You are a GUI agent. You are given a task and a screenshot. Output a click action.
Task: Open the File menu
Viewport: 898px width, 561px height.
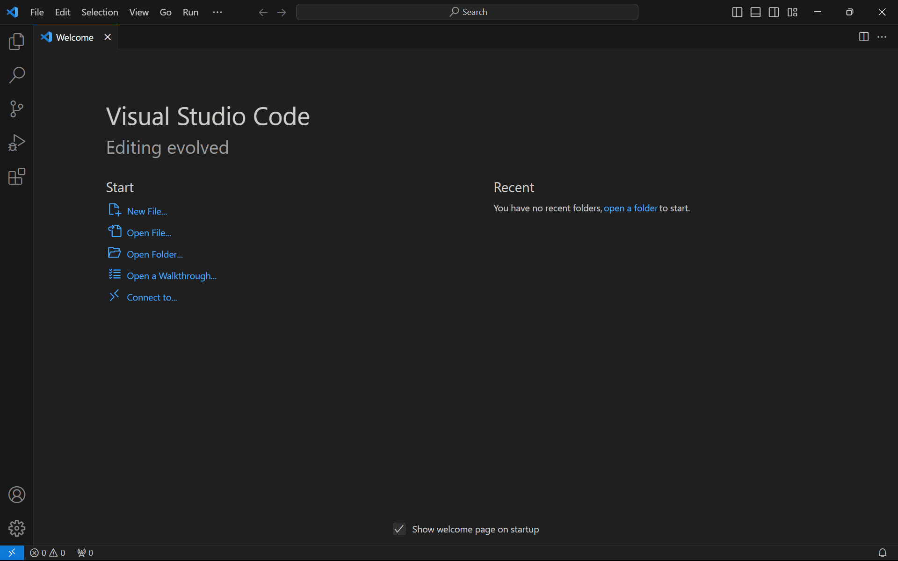36,12
